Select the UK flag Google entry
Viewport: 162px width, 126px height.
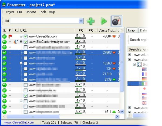(144, 103)
